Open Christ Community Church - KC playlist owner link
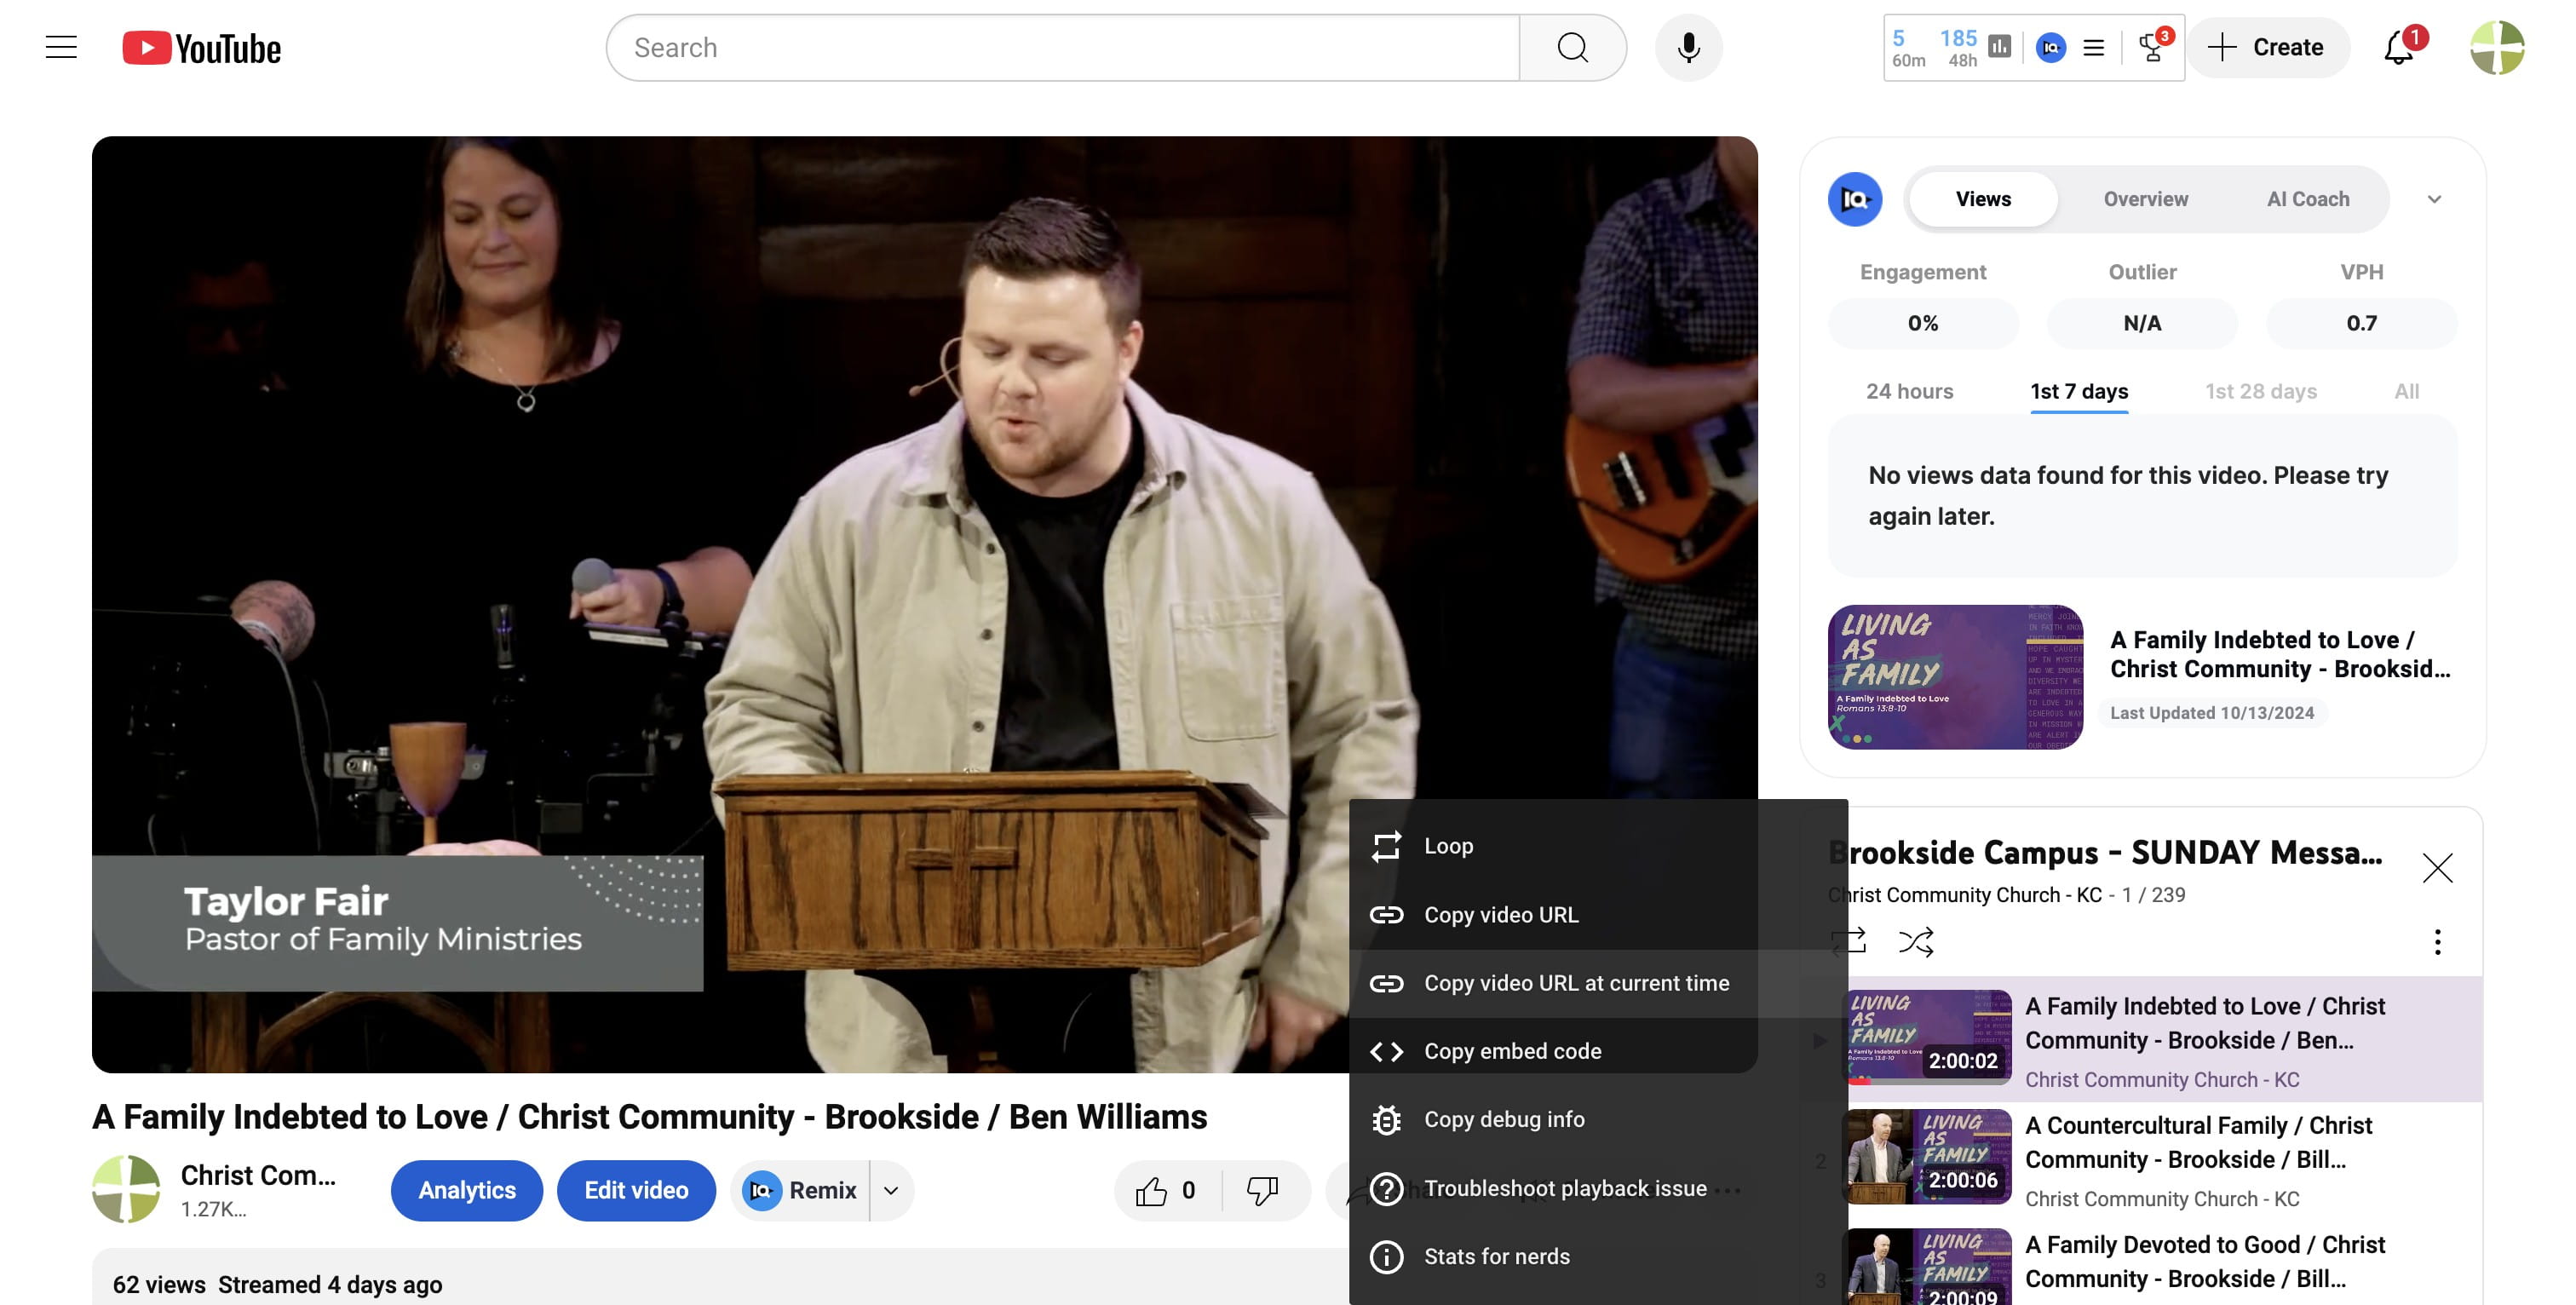The width and height of the screenshot is (2576, 1305). pos(1964,895)
